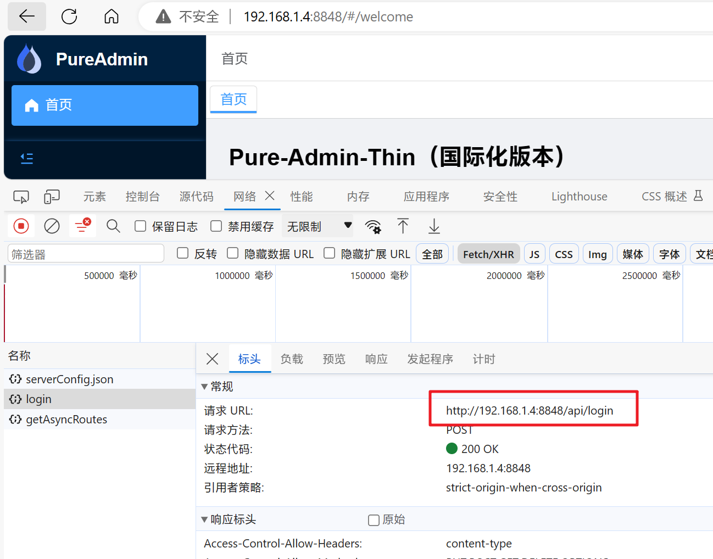Toggle the network filter icon

pyautogui.click(x=83, y=226)
